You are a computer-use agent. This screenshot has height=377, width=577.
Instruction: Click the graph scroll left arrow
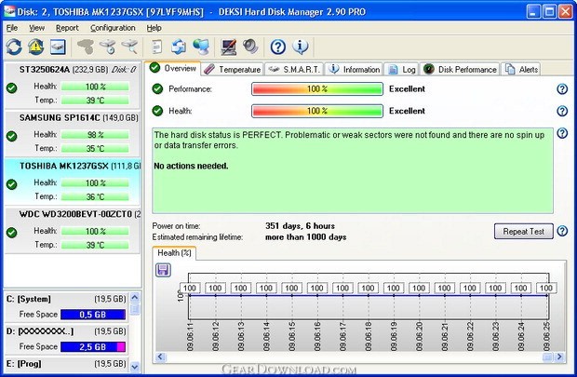point(160,357)
